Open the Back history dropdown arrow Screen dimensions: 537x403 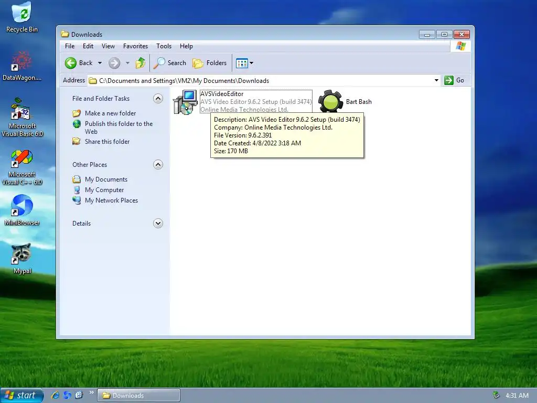[100, 63]
